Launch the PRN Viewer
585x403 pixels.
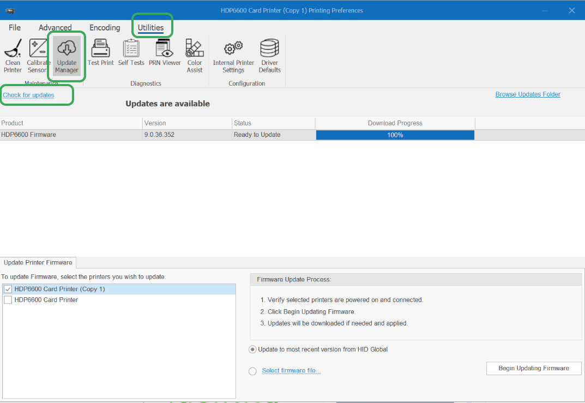(165, 53)
